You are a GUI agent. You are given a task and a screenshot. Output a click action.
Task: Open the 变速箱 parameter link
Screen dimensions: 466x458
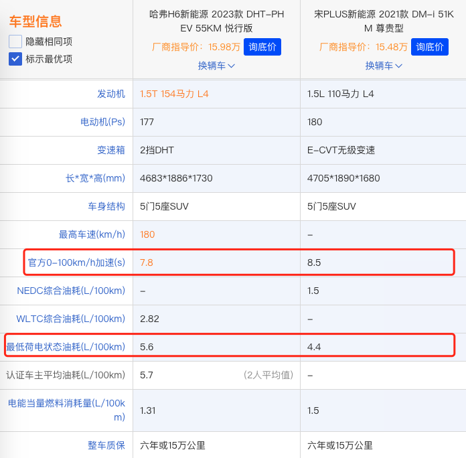111,150
